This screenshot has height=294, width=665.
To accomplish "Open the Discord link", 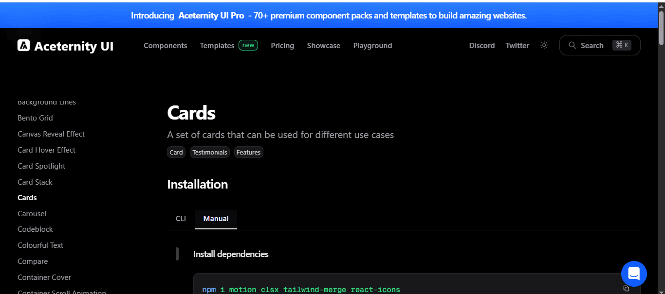I will [481, 46].
